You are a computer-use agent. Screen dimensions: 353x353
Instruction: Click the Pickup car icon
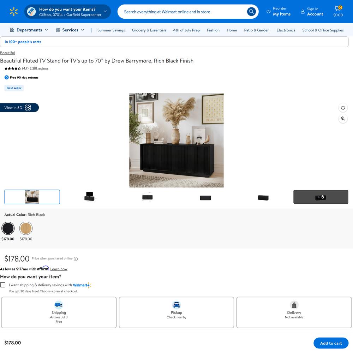click(176, 305)
